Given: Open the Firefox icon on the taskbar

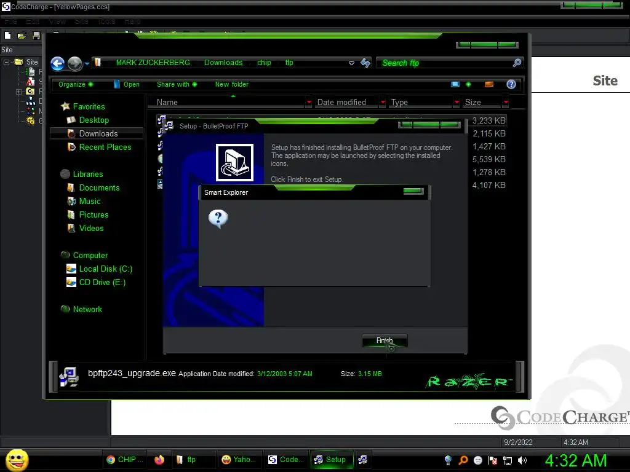Looking at the screenshot, I should [159, 460].
